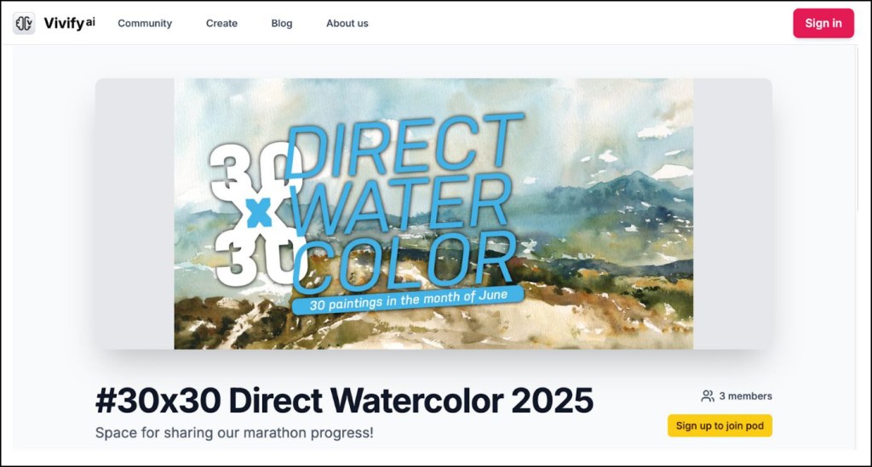Screen dimensions: 872x467
Task: Click the red Sign in button
Action: click(823, 23)
